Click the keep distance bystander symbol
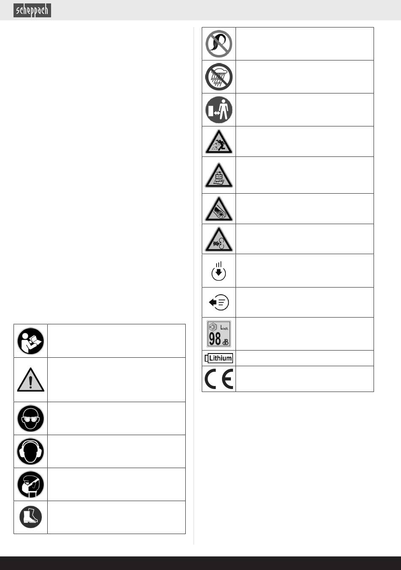The height and width of the screenshot is (570, 401). point(219,110)
